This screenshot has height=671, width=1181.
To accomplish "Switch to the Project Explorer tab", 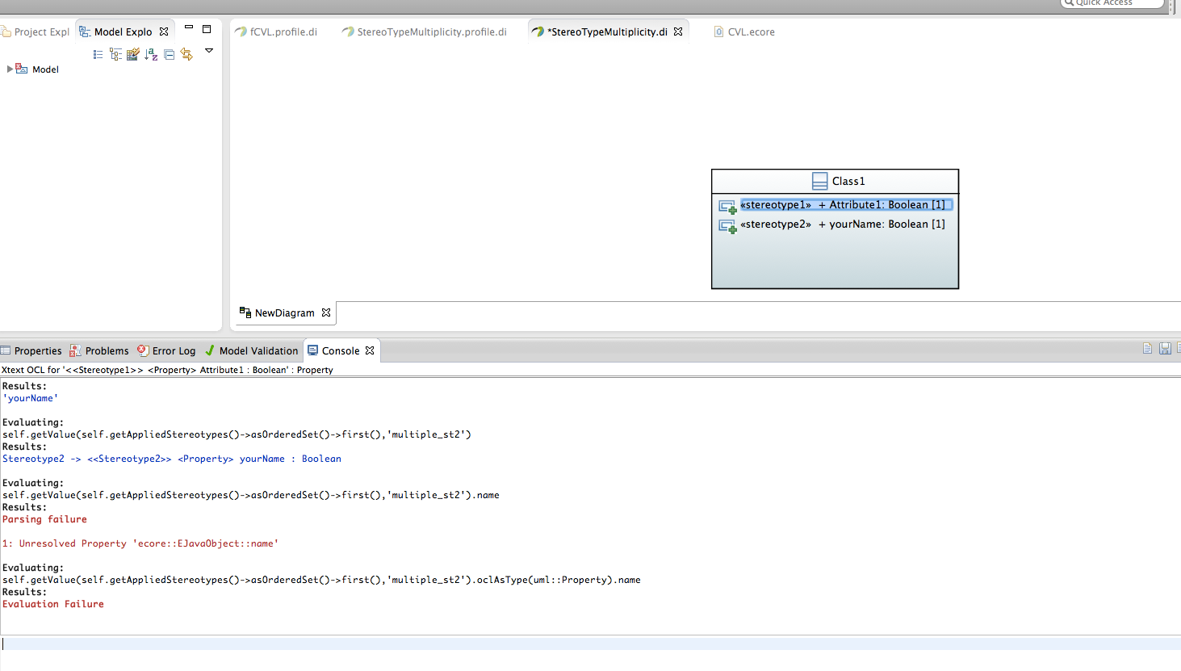I will (x=36, y=32).
